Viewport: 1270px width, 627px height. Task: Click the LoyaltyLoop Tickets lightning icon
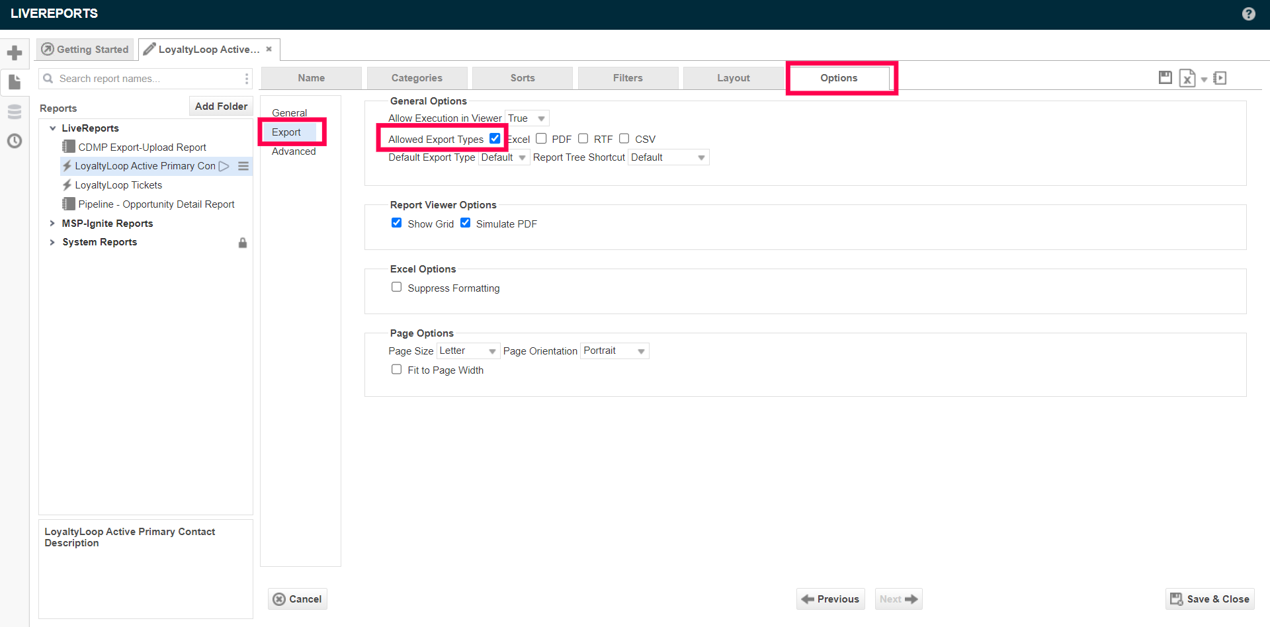point(67,185)
